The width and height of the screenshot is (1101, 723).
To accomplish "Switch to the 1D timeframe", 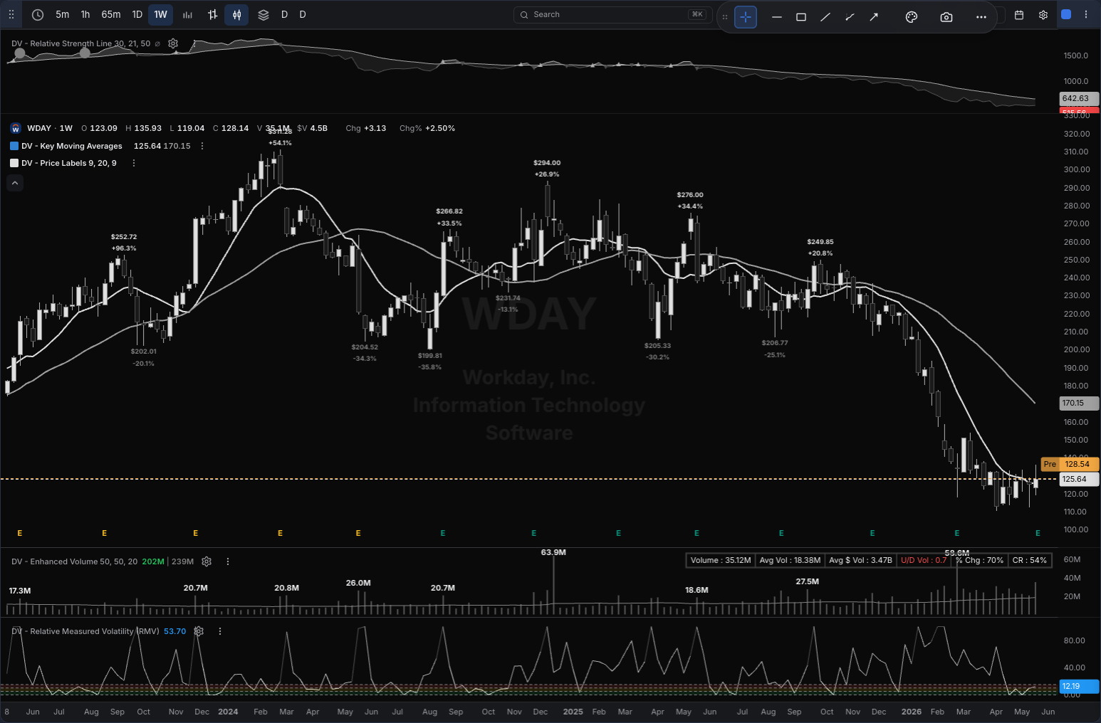I will point(137,14).
